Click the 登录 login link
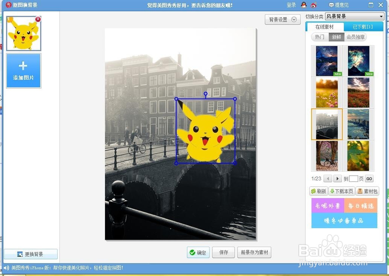 click(291, 5)
